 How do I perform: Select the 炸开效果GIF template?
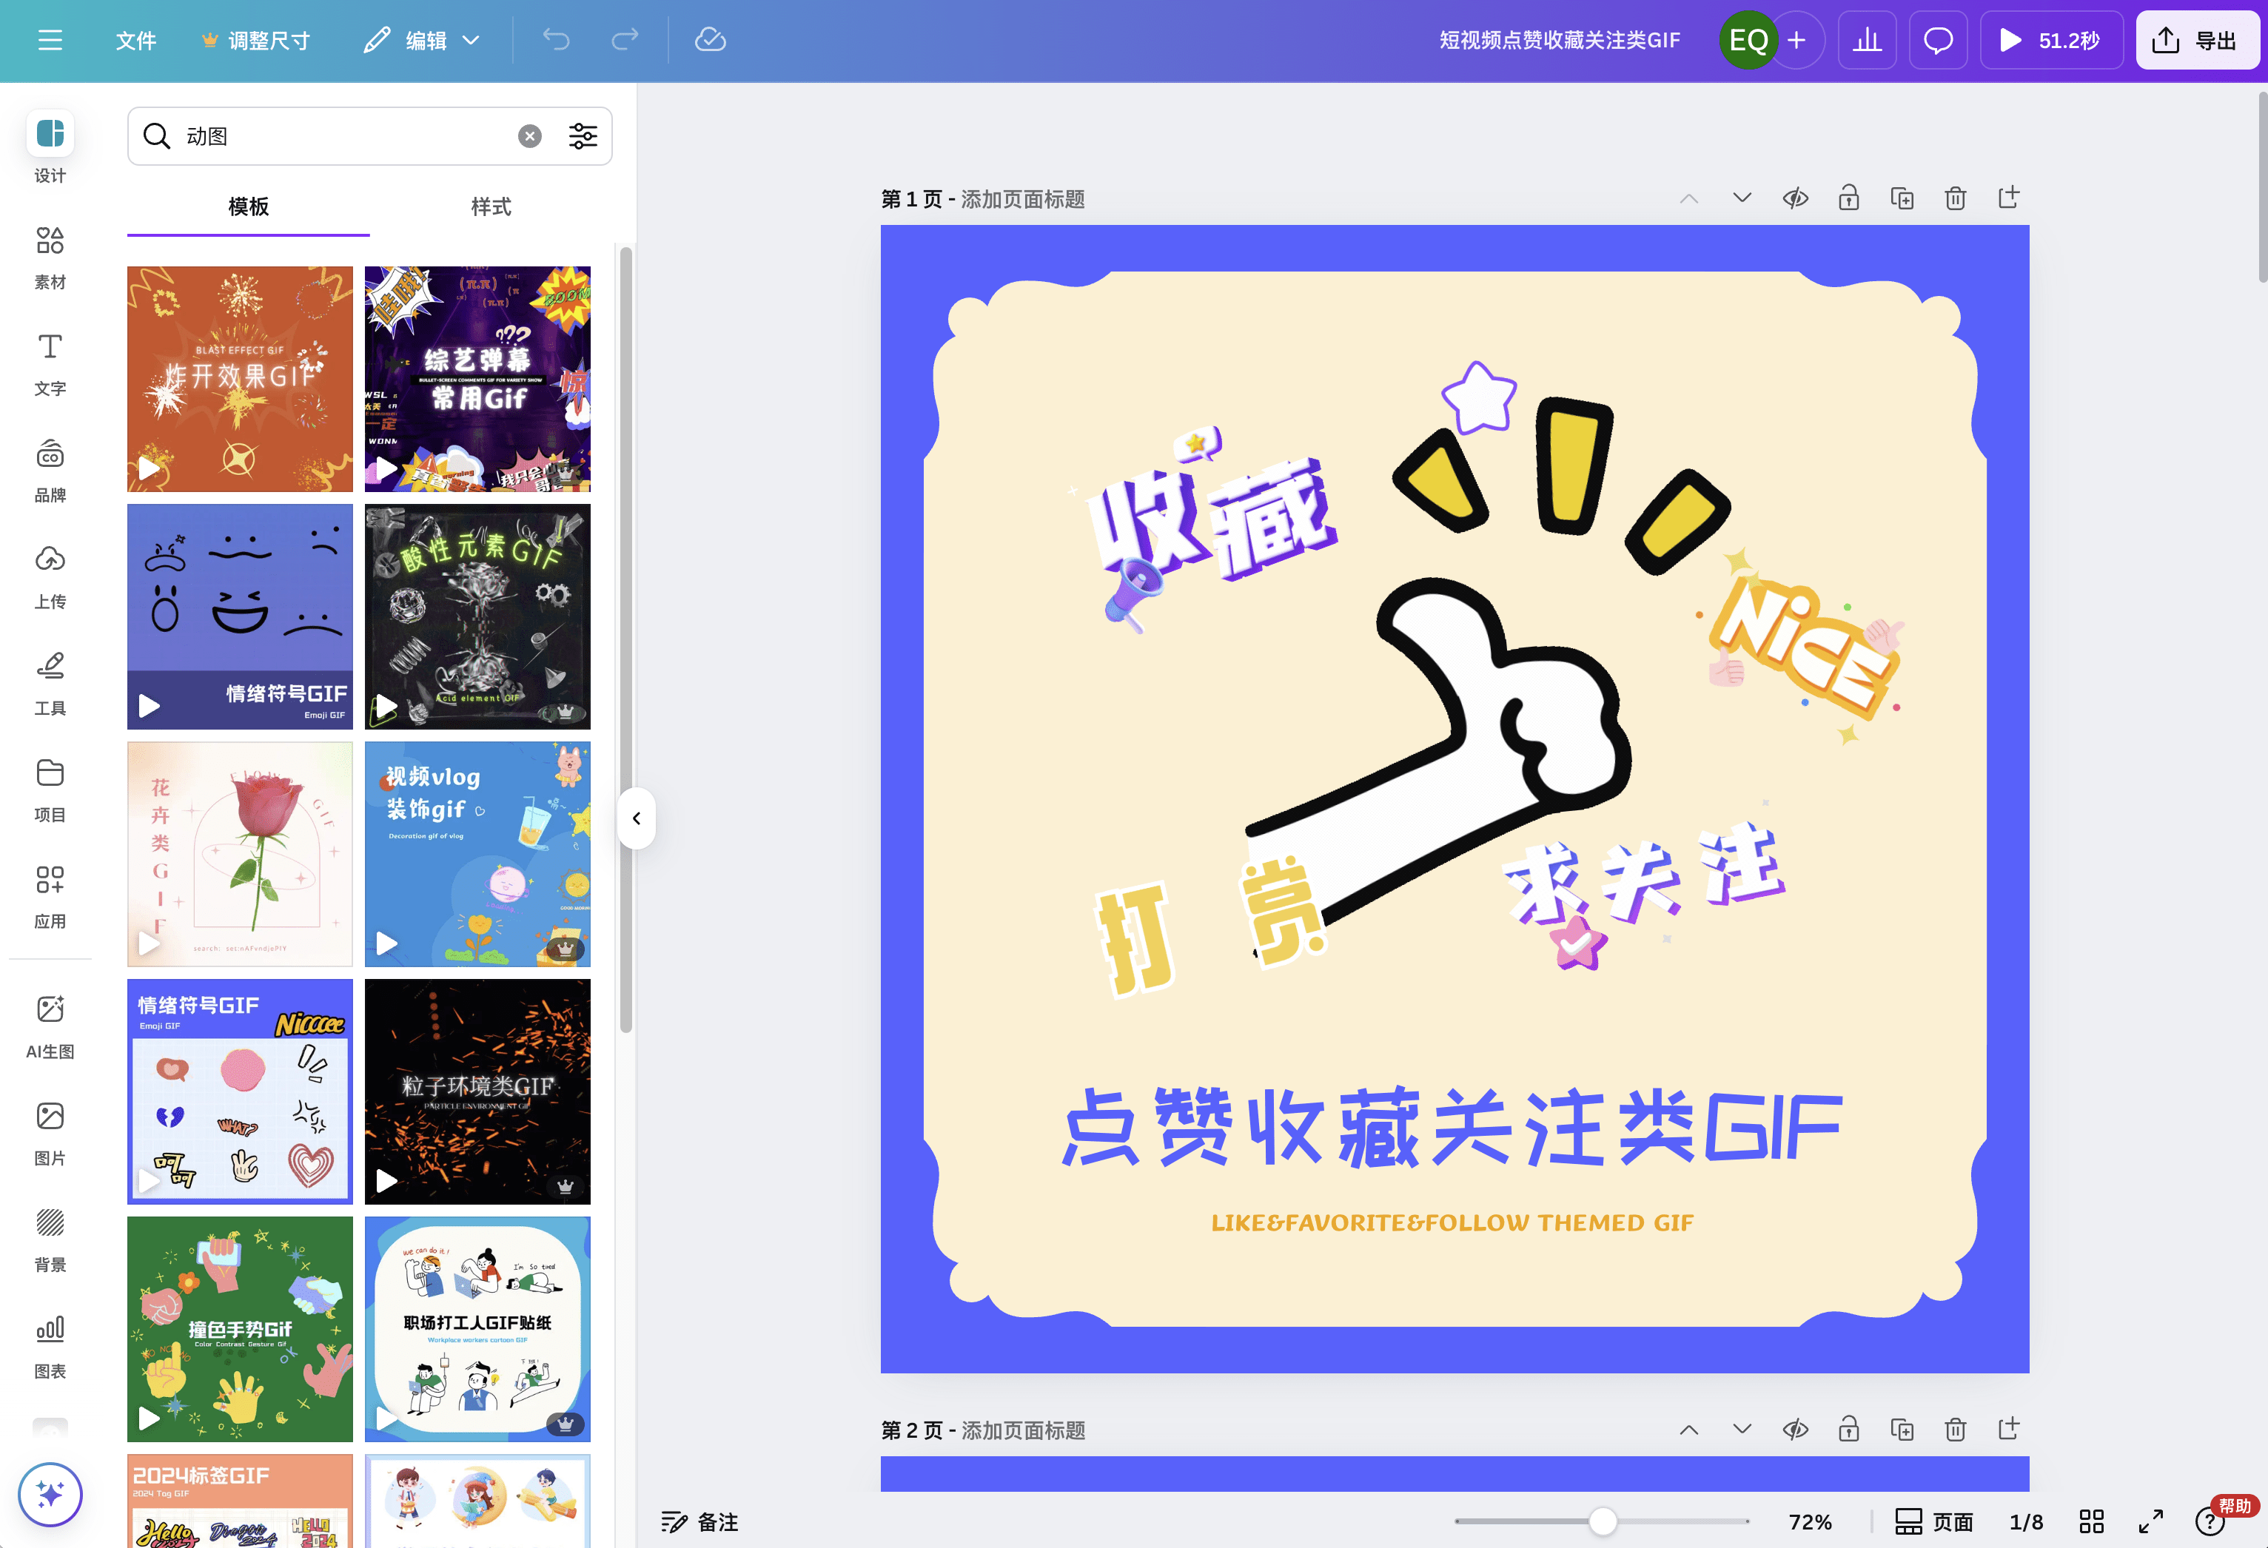(x=240, y=378)
